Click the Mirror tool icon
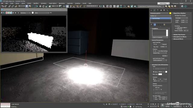 tap(100, 6)
